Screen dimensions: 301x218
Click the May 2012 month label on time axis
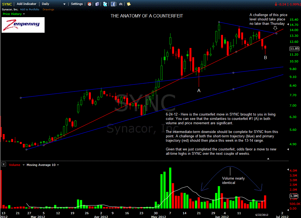tap(159, 217)
